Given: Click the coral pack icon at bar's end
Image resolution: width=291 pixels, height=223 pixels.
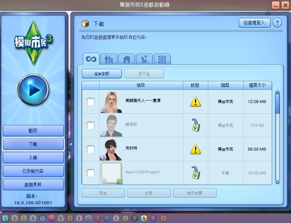Looking at the screenshot, I should pos(163,218).
